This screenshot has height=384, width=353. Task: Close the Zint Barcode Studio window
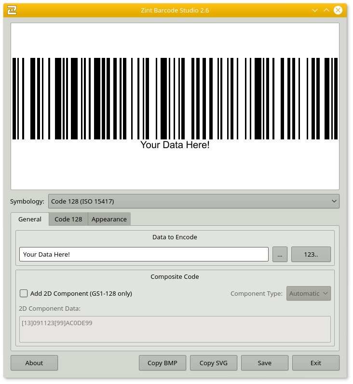click(x=338, y=10)
